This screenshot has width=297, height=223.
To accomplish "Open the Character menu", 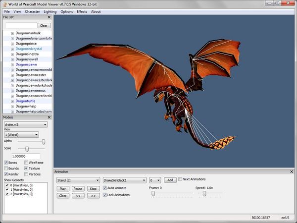I will [32, 11].
